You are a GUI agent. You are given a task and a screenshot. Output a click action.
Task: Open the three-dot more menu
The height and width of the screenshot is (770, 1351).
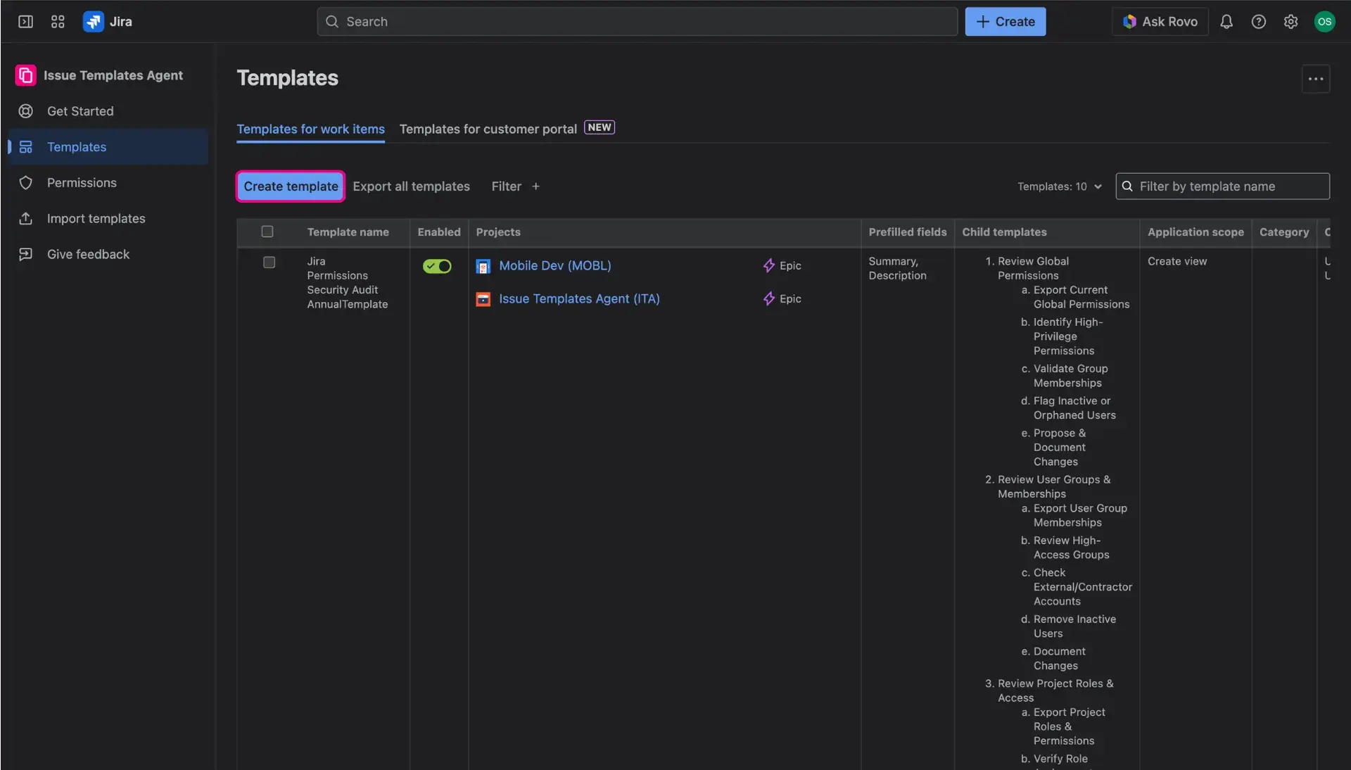pyautogui.click(x=1315, y=79)
